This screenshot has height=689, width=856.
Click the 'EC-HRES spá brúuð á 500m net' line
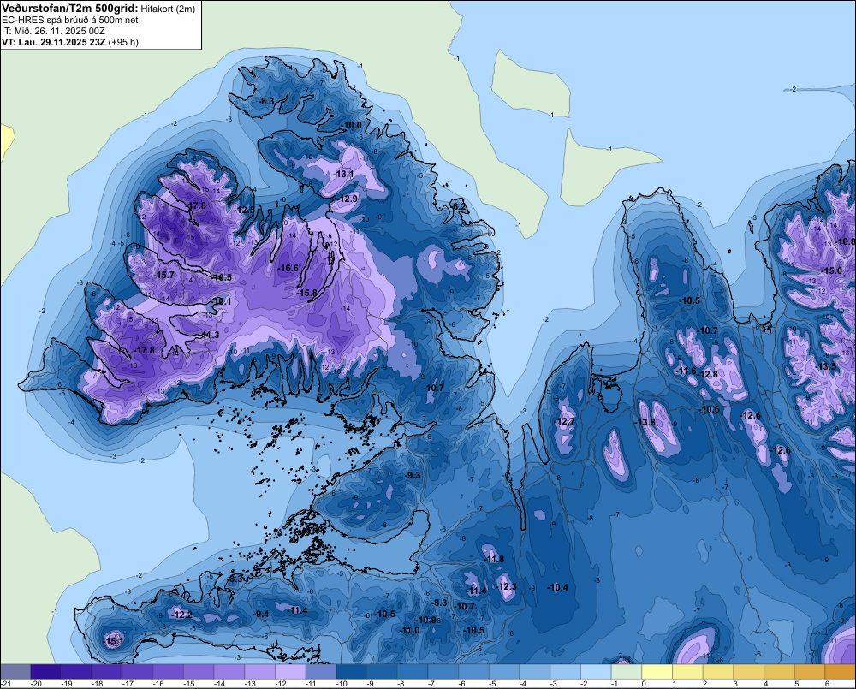pyautogui.click(x=70, y=21)
